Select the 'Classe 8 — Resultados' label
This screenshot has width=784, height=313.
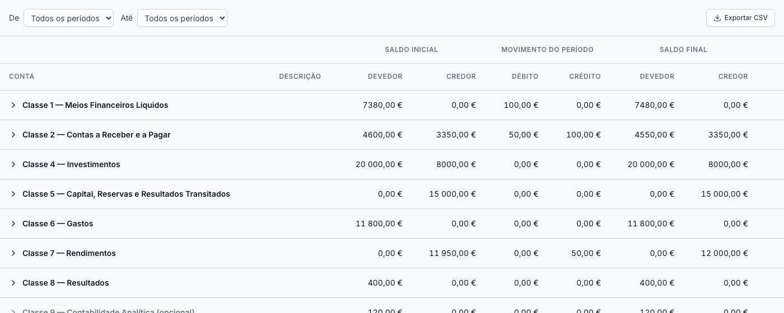coord(66,283)
